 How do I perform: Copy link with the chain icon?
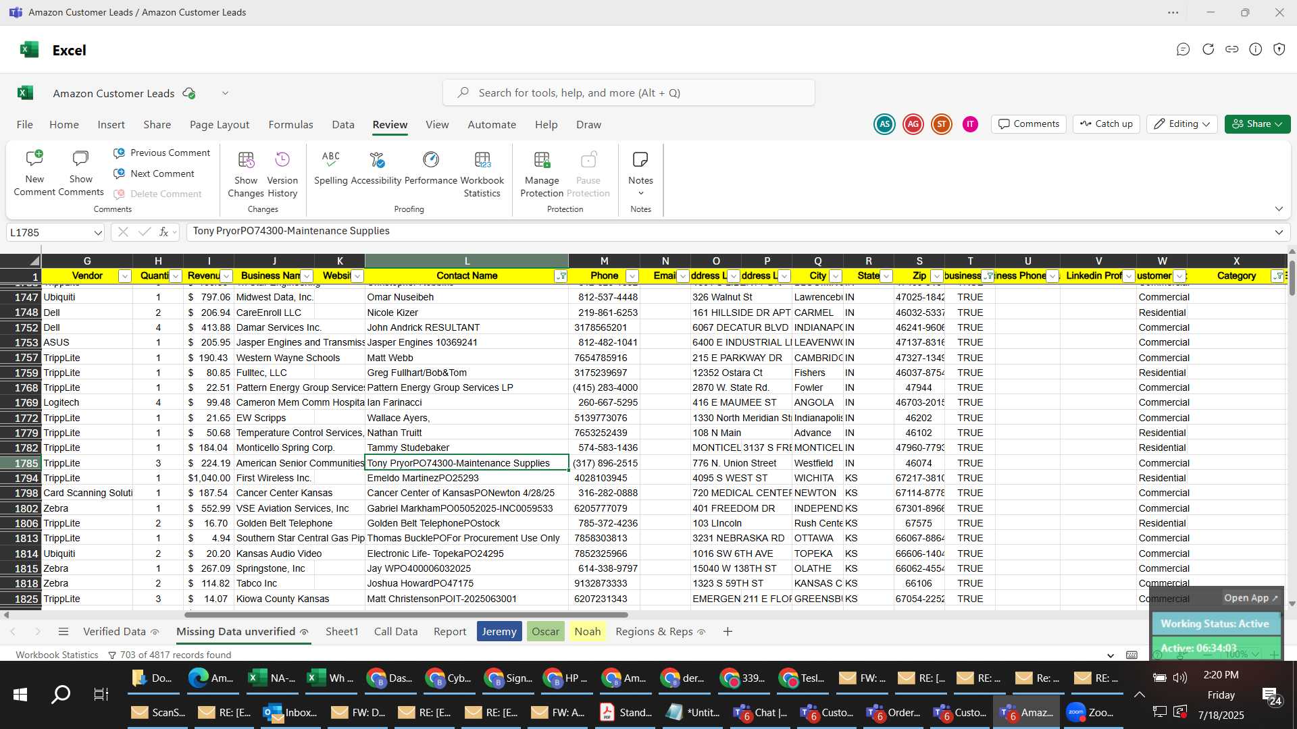[1231, 49]
